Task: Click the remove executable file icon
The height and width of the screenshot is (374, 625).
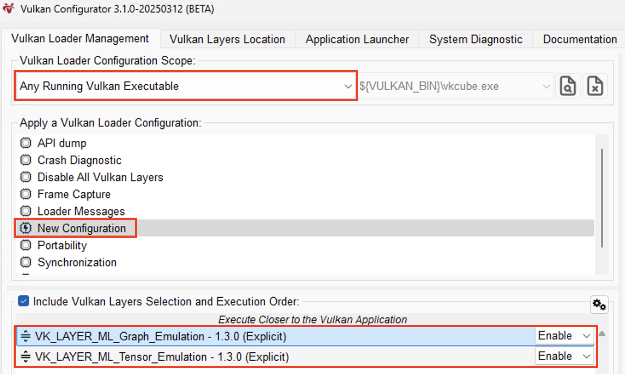Action: [x=595, y=86]
